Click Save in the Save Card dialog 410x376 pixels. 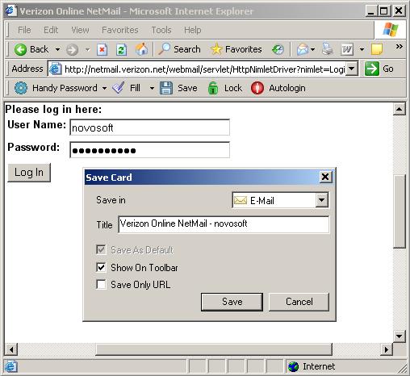tap(232, 302)
